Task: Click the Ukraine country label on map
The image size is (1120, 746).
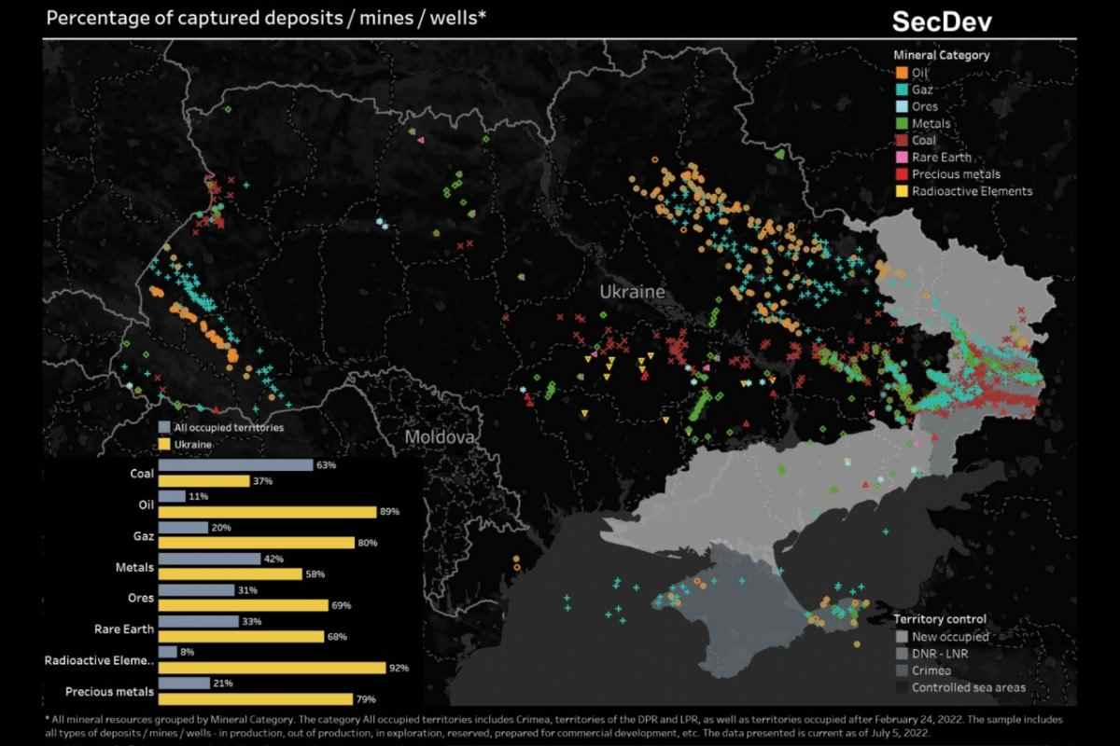Action: [x=633, y=292]
